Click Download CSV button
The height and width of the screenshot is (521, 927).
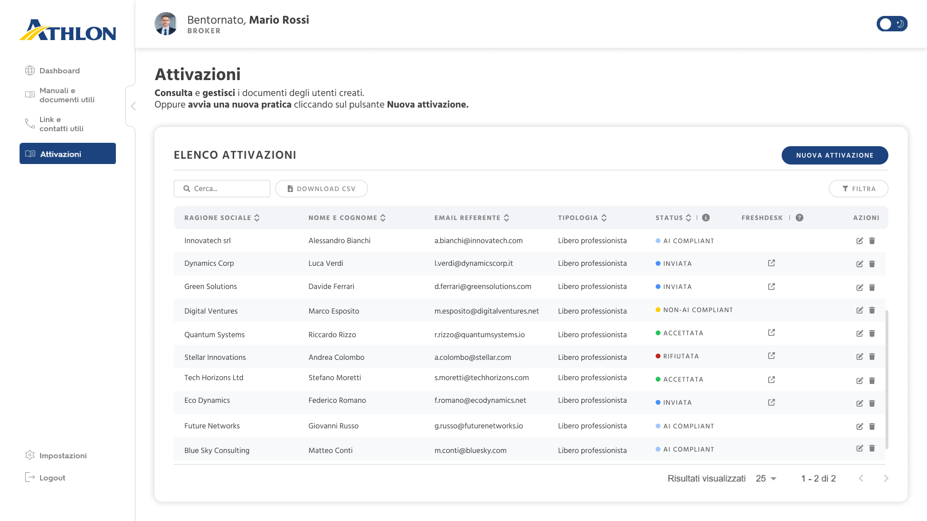322,189
